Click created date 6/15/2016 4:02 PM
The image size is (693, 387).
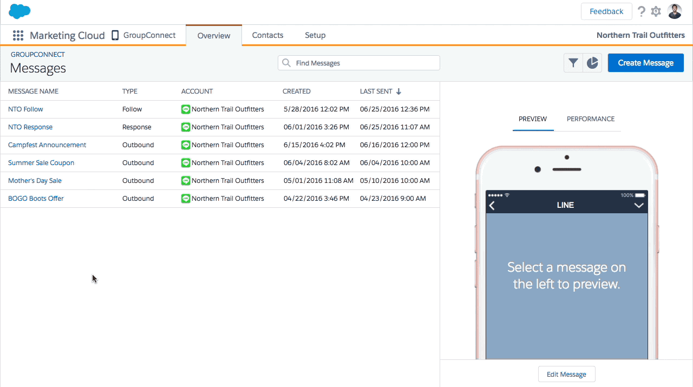click(314, 145)
